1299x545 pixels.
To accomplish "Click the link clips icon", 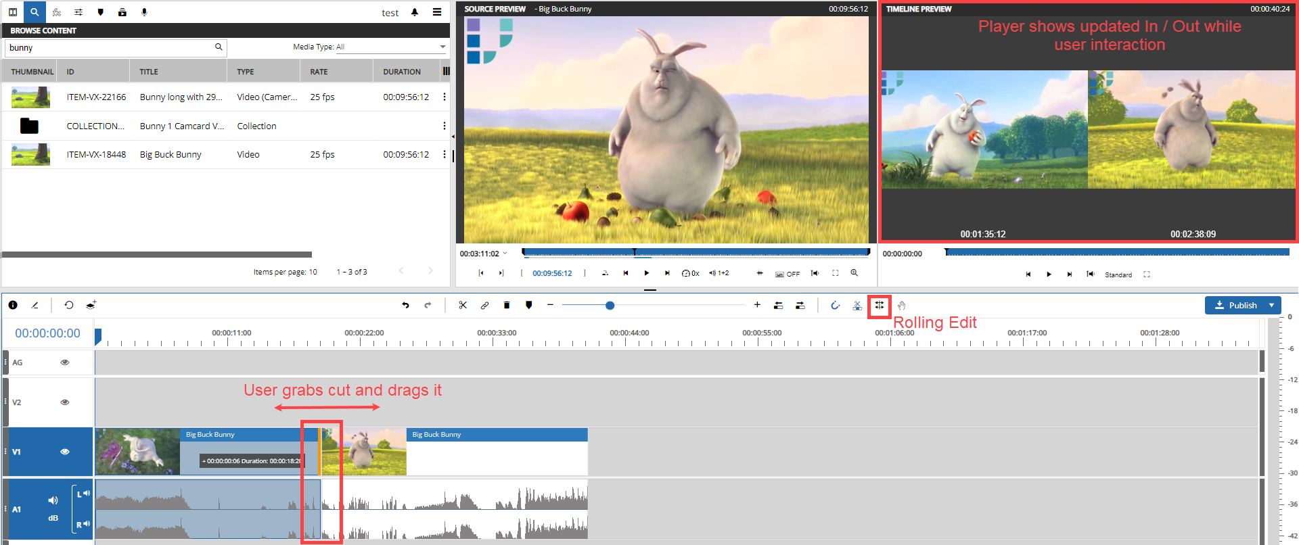I will coord(484,306).
